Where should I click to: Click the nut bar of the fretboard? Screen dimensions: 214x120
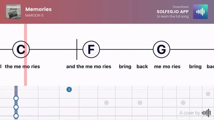[x=16, y=103]
